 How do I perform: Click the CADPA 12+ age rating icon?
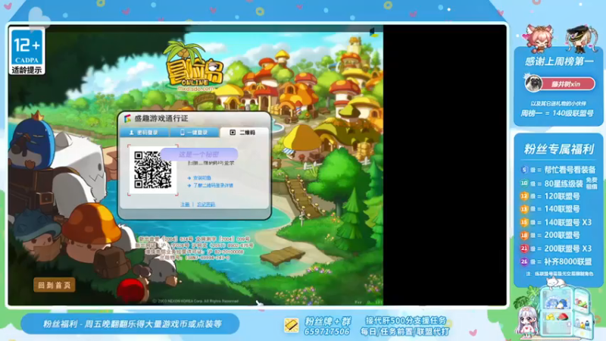(27, 52)
